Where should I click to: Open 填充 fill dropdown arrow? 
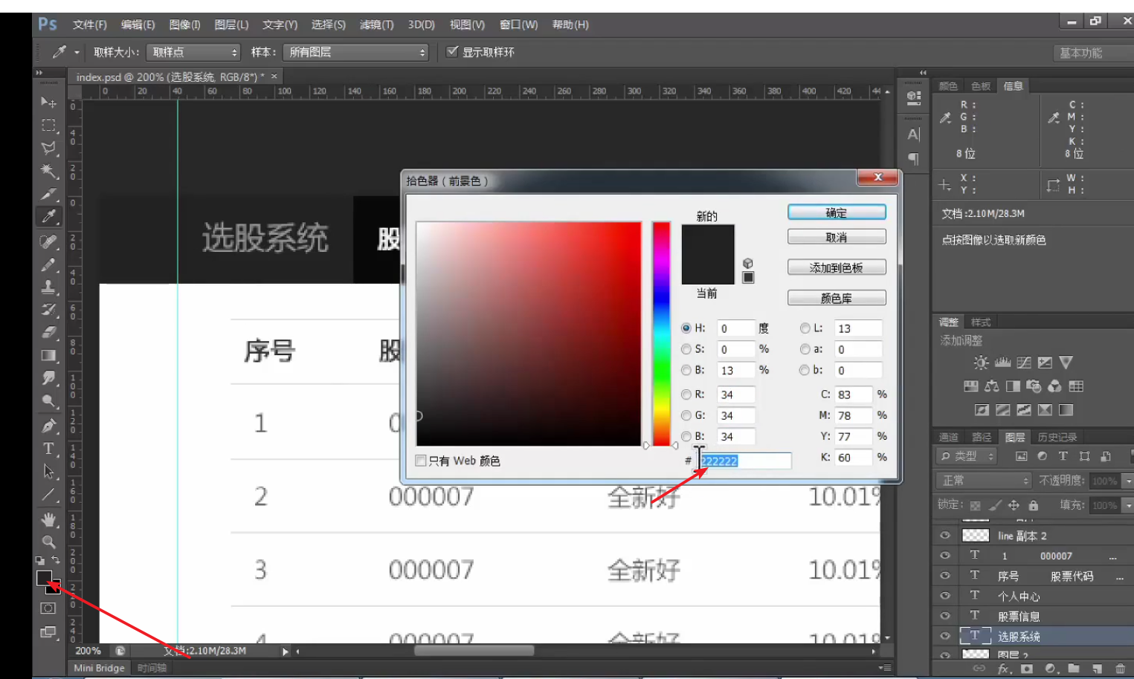click(x=1128, y=505)
